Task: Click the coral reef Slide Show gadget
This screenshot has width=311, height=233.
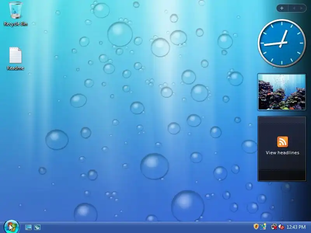Action: pos(281,92)
